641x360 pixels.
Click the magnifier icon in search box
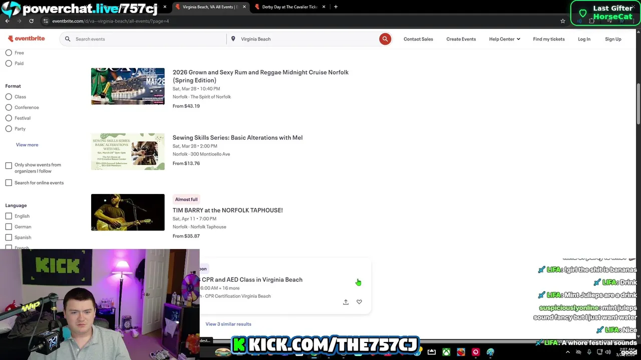(x=68, y=39)
